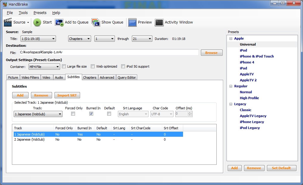This screenshot has height=185, width=303.
Task: Open the Activity Window console icon
Action: point(159,22)
